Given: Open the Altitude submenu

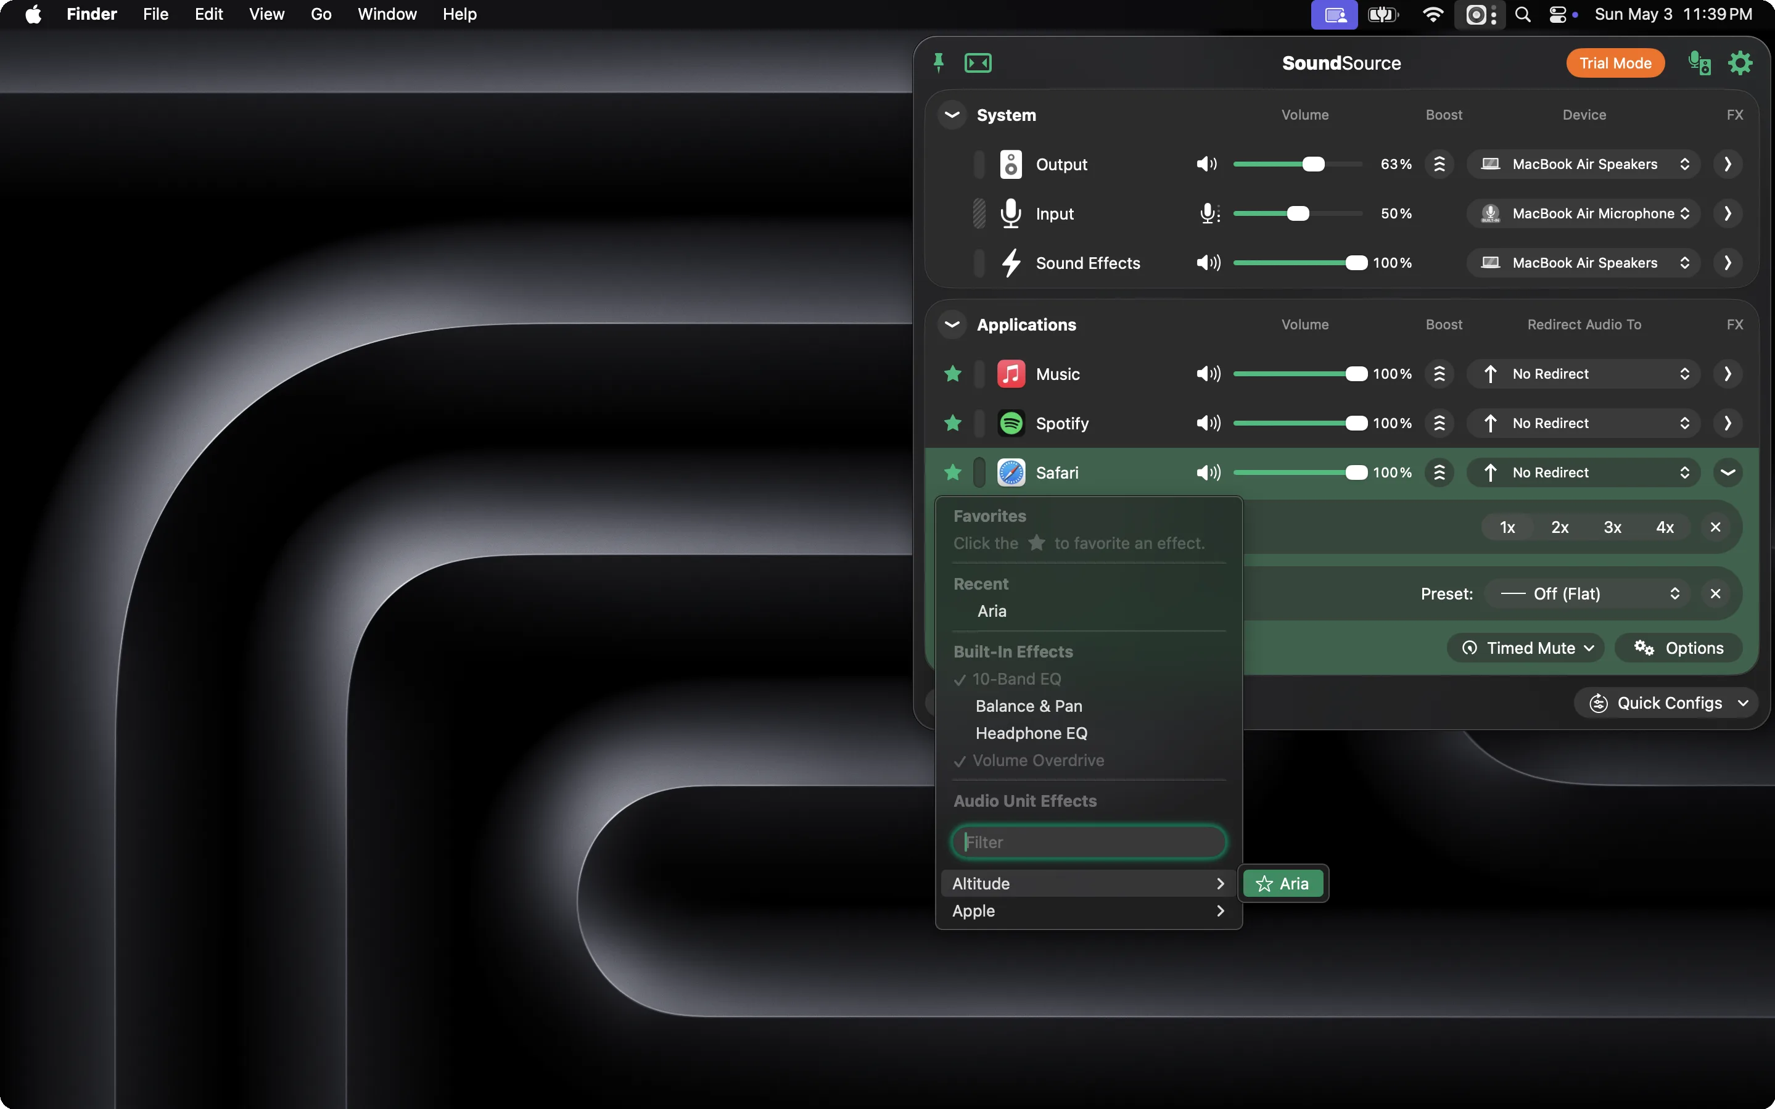Looking at the screenshot, I should tap(1089, 883).
